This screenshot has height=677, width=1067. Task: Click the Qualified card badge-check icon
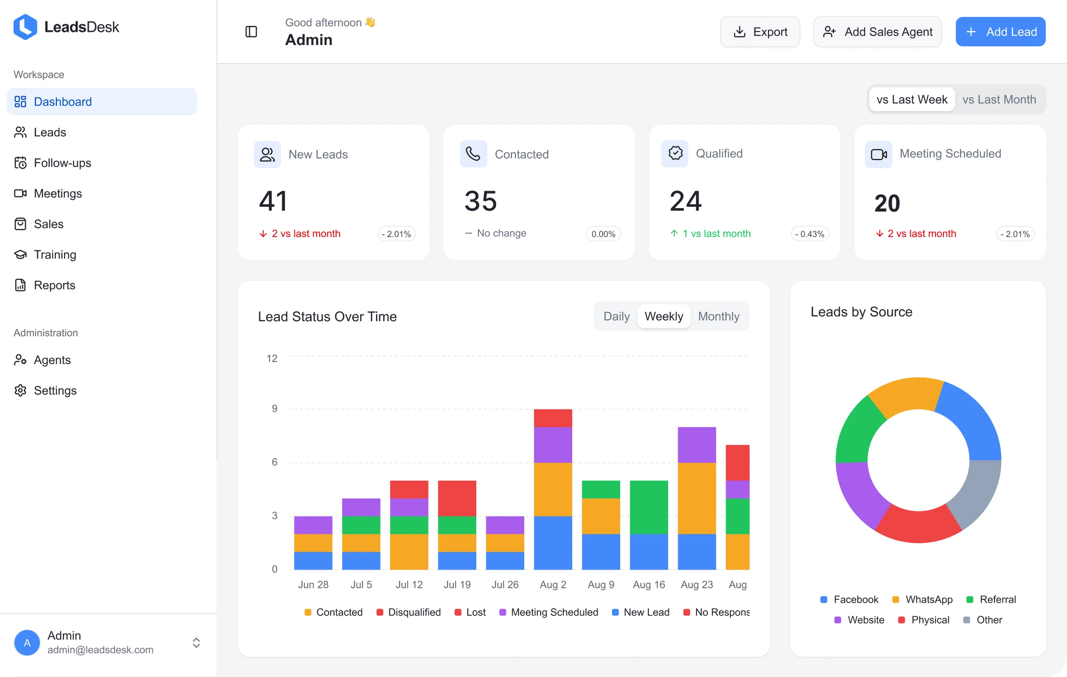675,153
